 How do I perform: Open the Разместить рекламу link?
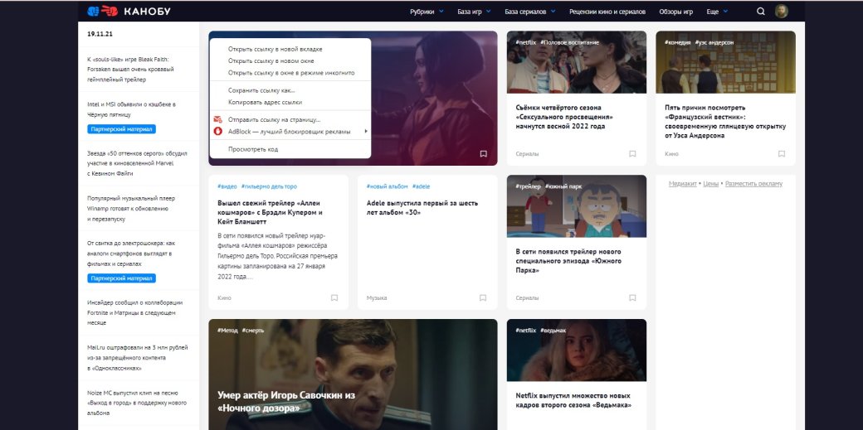[x=753, y=184]
